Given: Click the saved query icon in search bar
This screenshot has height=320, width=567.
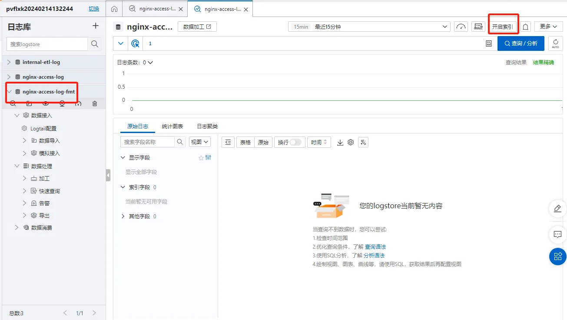Looking at the screenshot, I should tap(489, 43).
